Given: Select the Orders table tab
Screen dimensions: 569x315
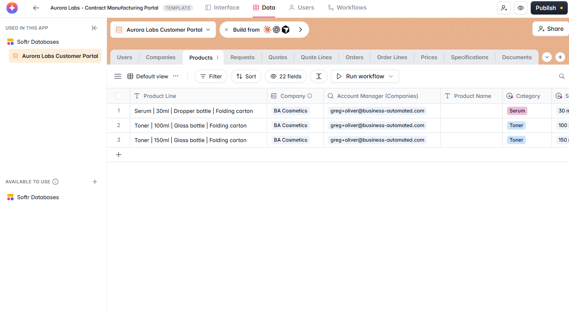Looking at the screenshot, I should click(x=355, y=57).
